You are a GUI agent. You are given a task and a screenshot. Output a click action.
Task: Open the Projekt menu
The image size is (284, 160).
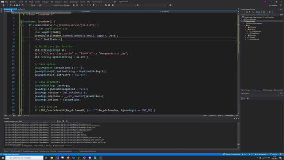(31, 2)
